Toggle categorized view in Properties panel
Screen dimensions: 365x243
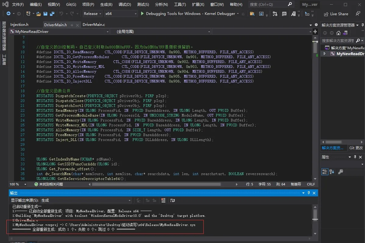click(324, 172)
